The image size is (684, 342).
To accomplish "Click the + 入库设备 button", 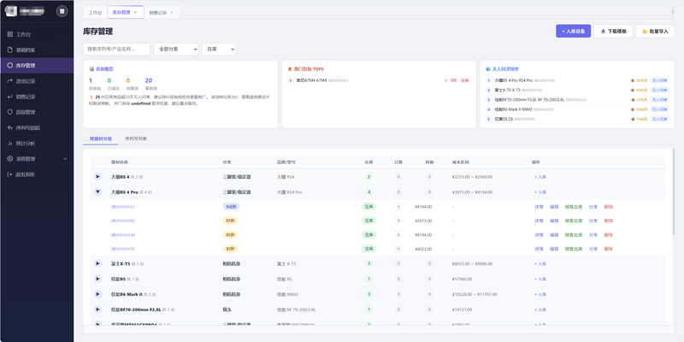I will click(573, 31).
